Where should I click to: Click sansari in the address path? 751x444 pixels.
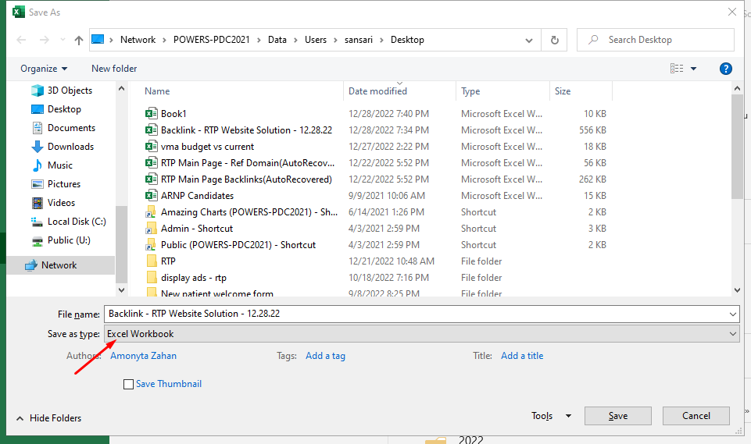(x=358, y=40)
